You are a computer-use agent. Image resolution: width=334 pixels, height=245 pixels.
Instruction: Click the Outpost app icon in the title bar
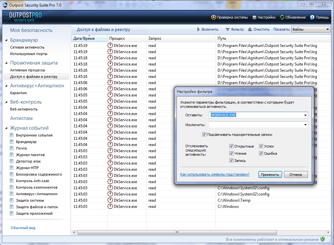(5, 5)
